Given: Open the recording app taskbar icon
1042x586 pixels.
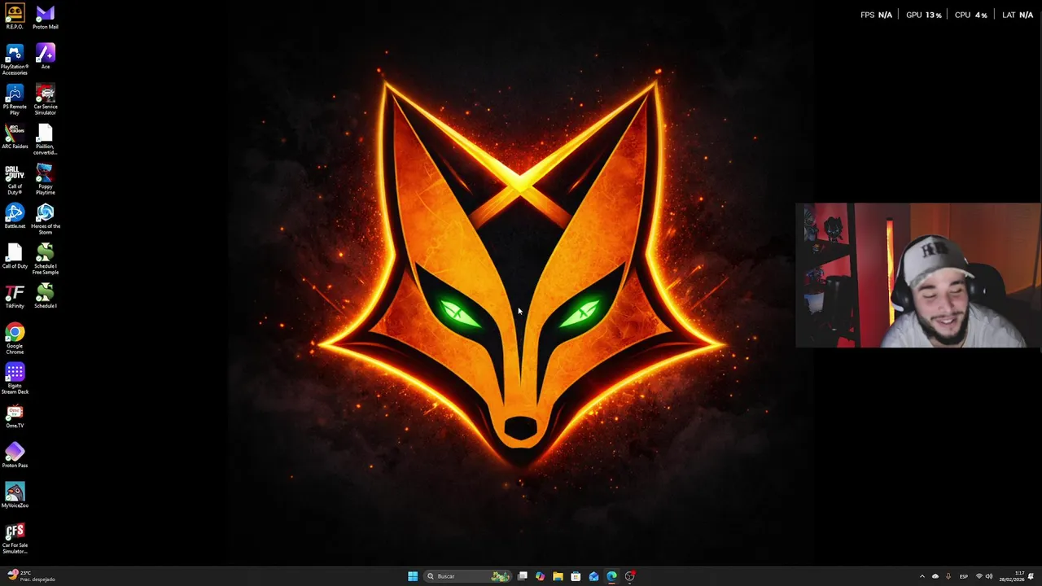Looking at the screenshot, I should pos(629,576).
